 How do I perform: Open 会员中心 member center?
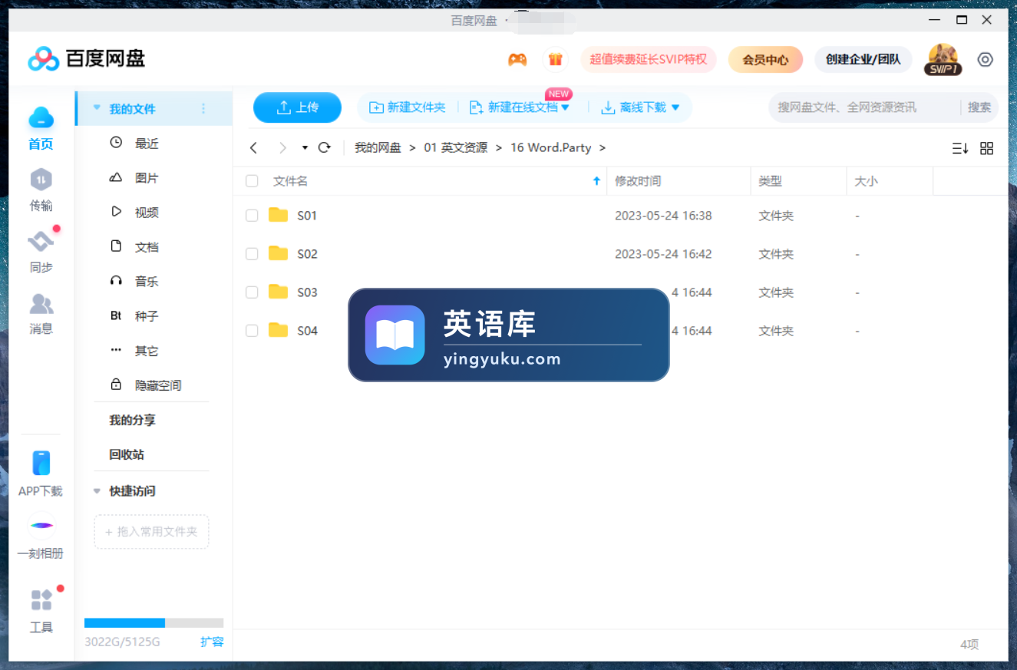coord(765,59)
